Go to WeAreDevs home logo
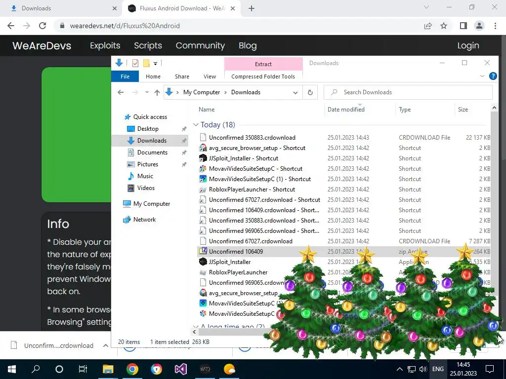The height and width of the screenshot is (379, 506). point(42,45)
